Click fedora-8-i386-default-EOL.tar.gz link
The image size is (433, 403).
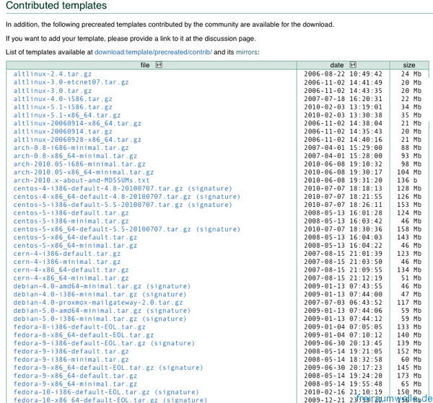79,327
